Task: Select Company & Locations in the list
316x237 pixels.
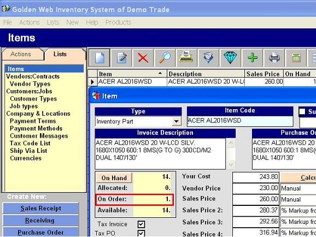Action: click(x=38, y=114)
